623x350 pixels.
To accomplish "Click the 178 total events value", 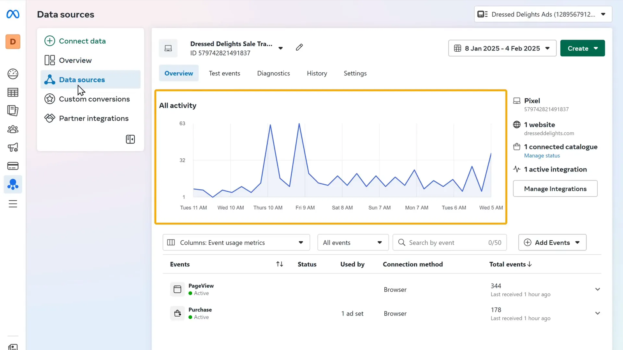I will [496, 310].
